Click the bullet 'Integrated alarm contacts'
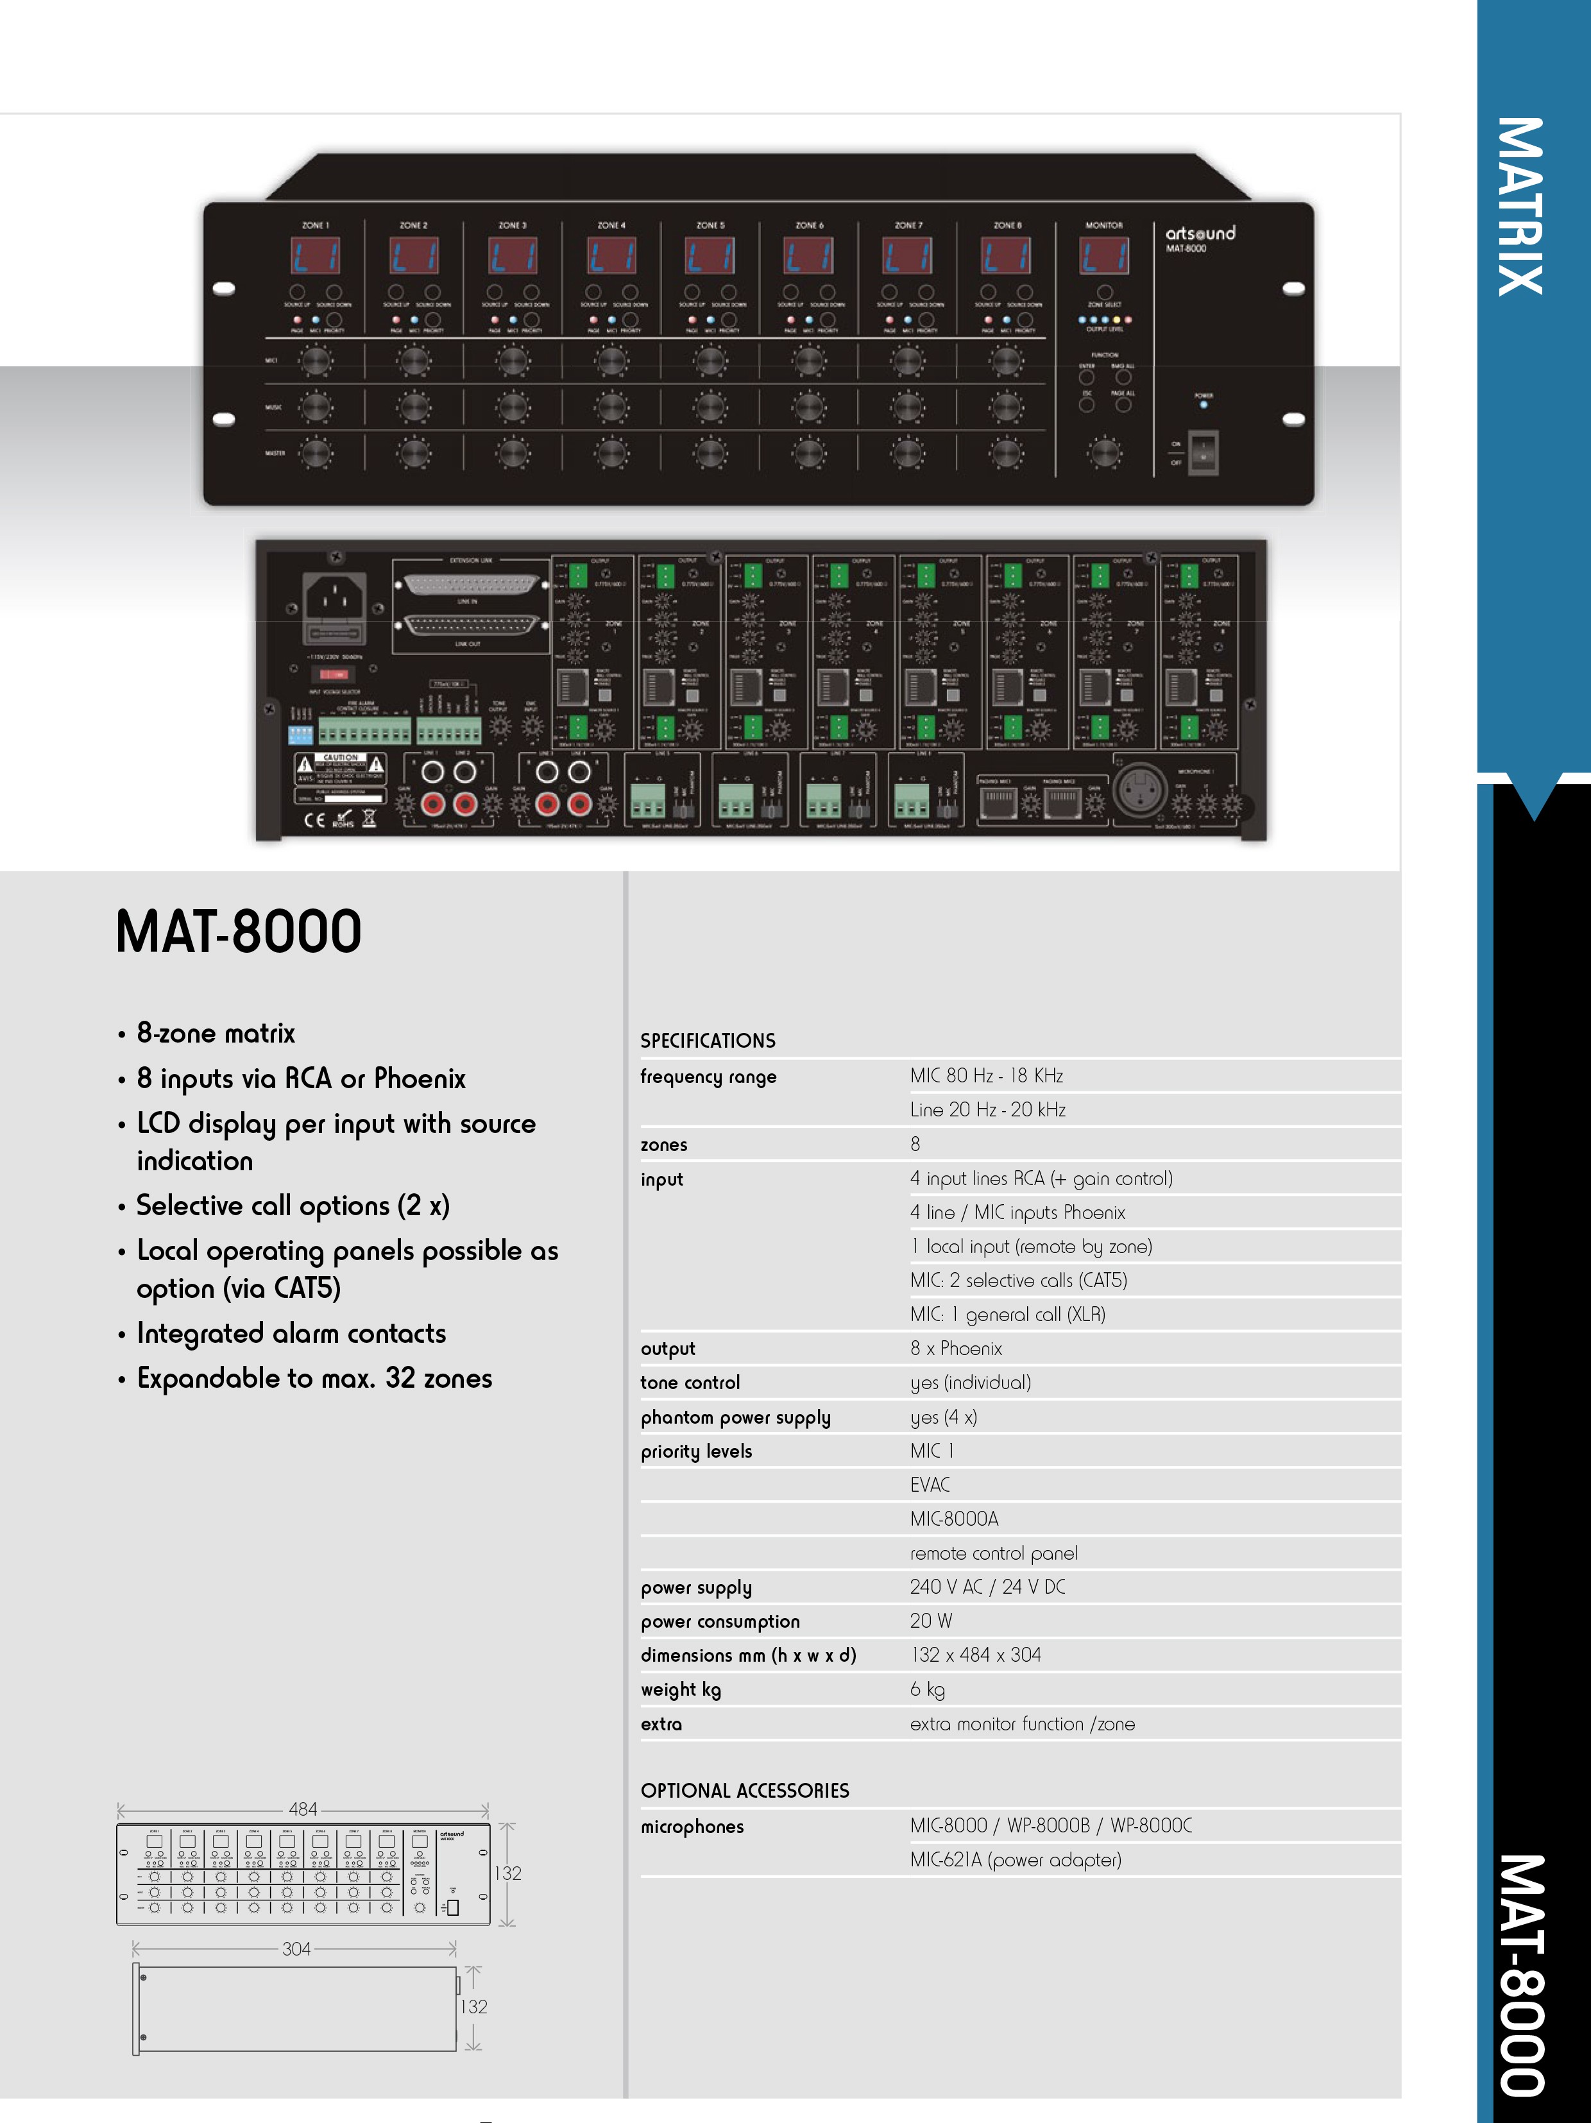Image resolution: width=1591 pixels, height=2123 pixels. pos(291,1333)
